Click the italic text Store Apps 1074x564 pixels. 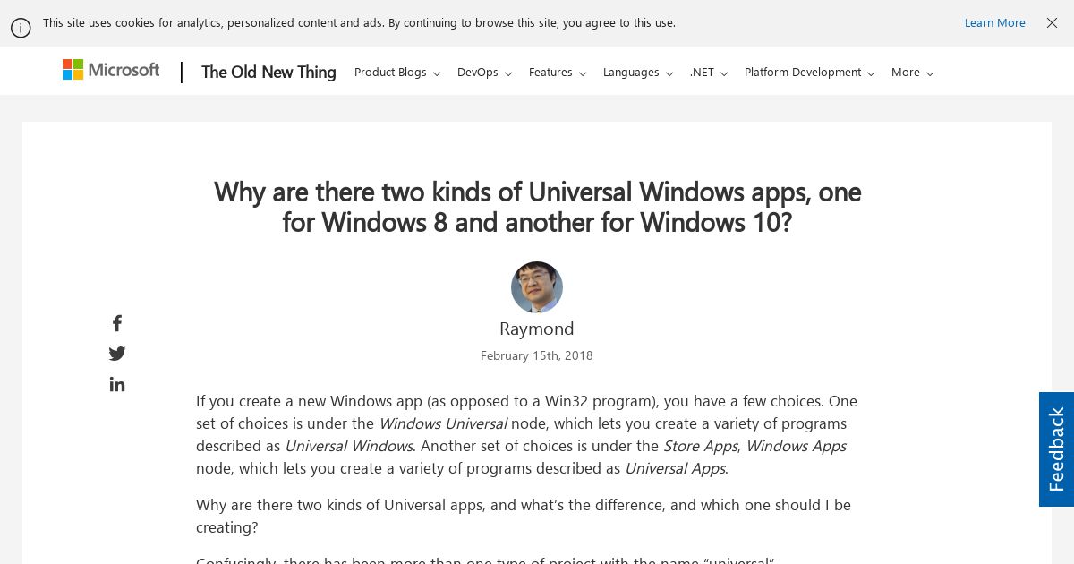[x=700, y=446]
